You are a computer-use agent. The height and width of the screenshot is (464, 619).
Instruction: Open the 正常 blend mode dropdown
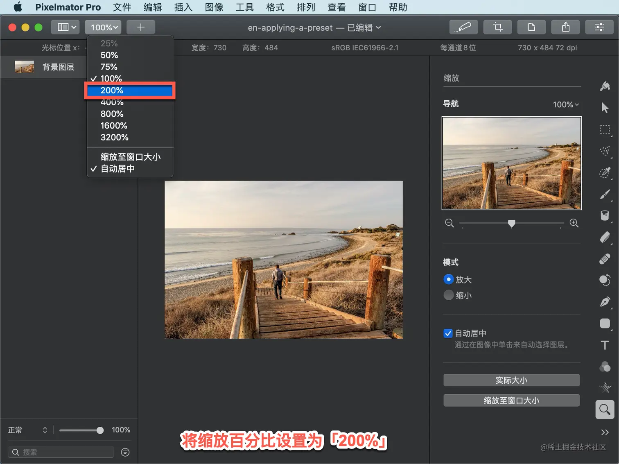click(x=28, y=430)
